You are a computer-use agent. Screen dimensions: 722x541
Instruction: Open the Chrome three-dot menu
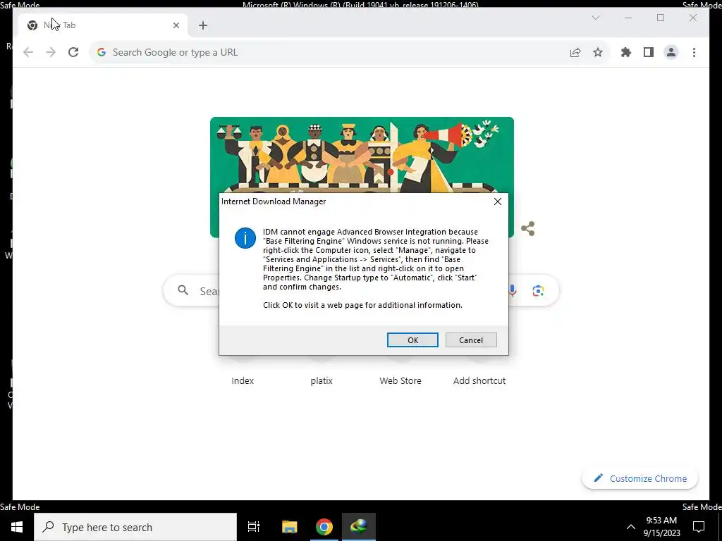coord(694,52)
